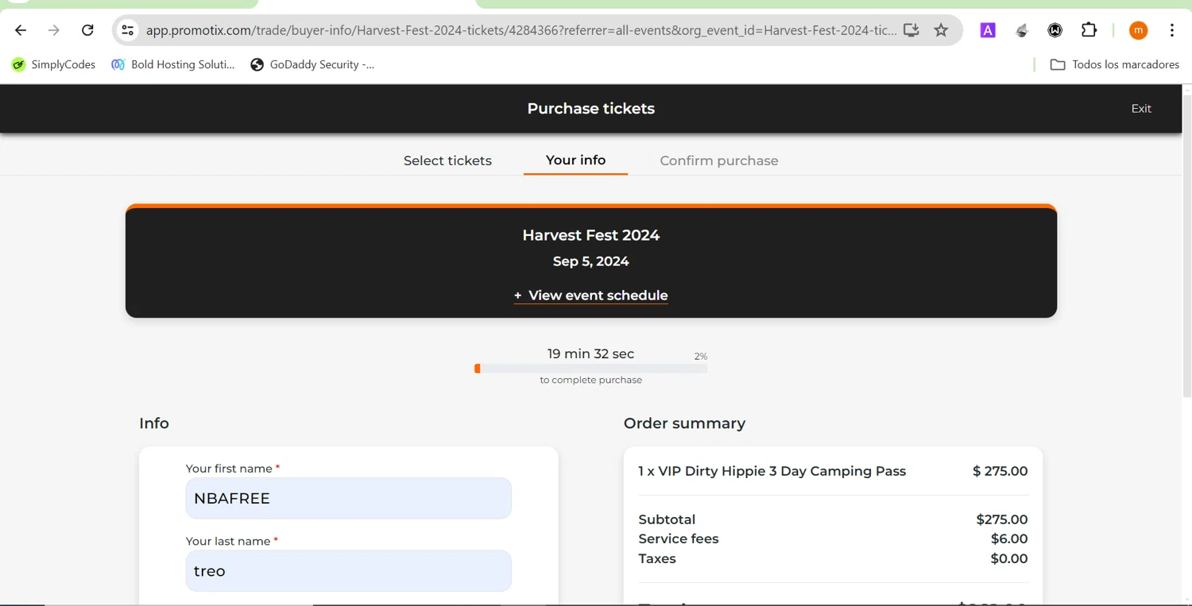
Task: Open the Todos los marcadores folder
Action: pos(1115,64)
